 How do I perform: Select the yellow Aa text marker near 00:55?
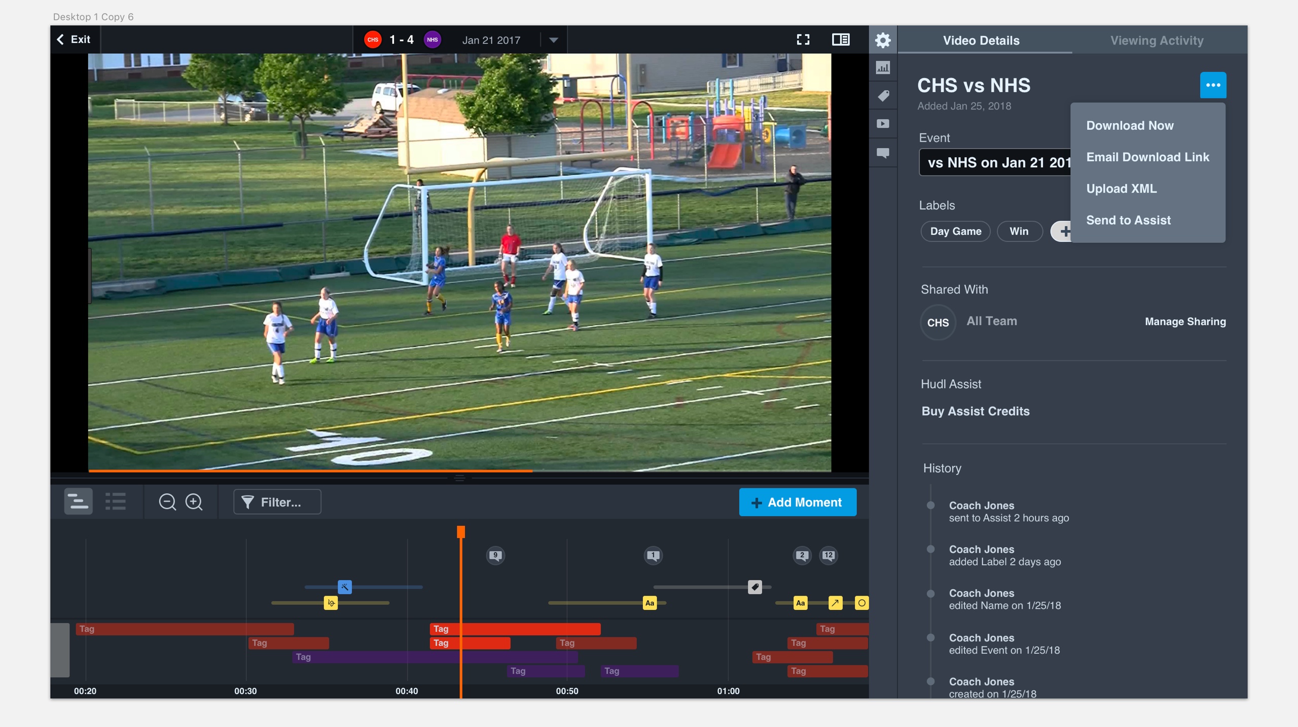[x=650, y=603]
